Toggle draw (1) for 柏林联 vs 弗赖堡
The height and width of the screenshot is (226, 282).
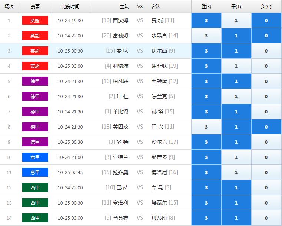[236, 81]
